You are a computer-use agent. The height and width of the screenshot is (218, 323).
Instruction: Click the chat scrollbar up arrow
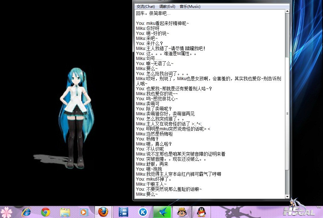pos(287,11)
